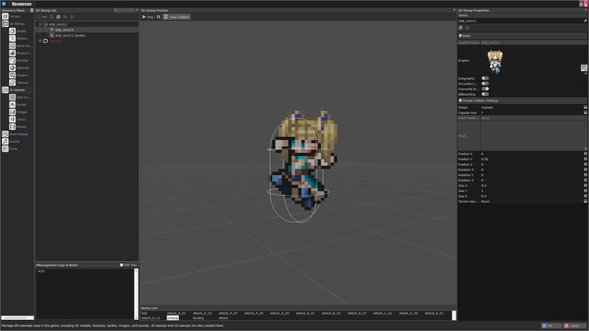This screenshot has height=331, width=589.
Task: Open the Shaders resource icon
Action: 13,75
